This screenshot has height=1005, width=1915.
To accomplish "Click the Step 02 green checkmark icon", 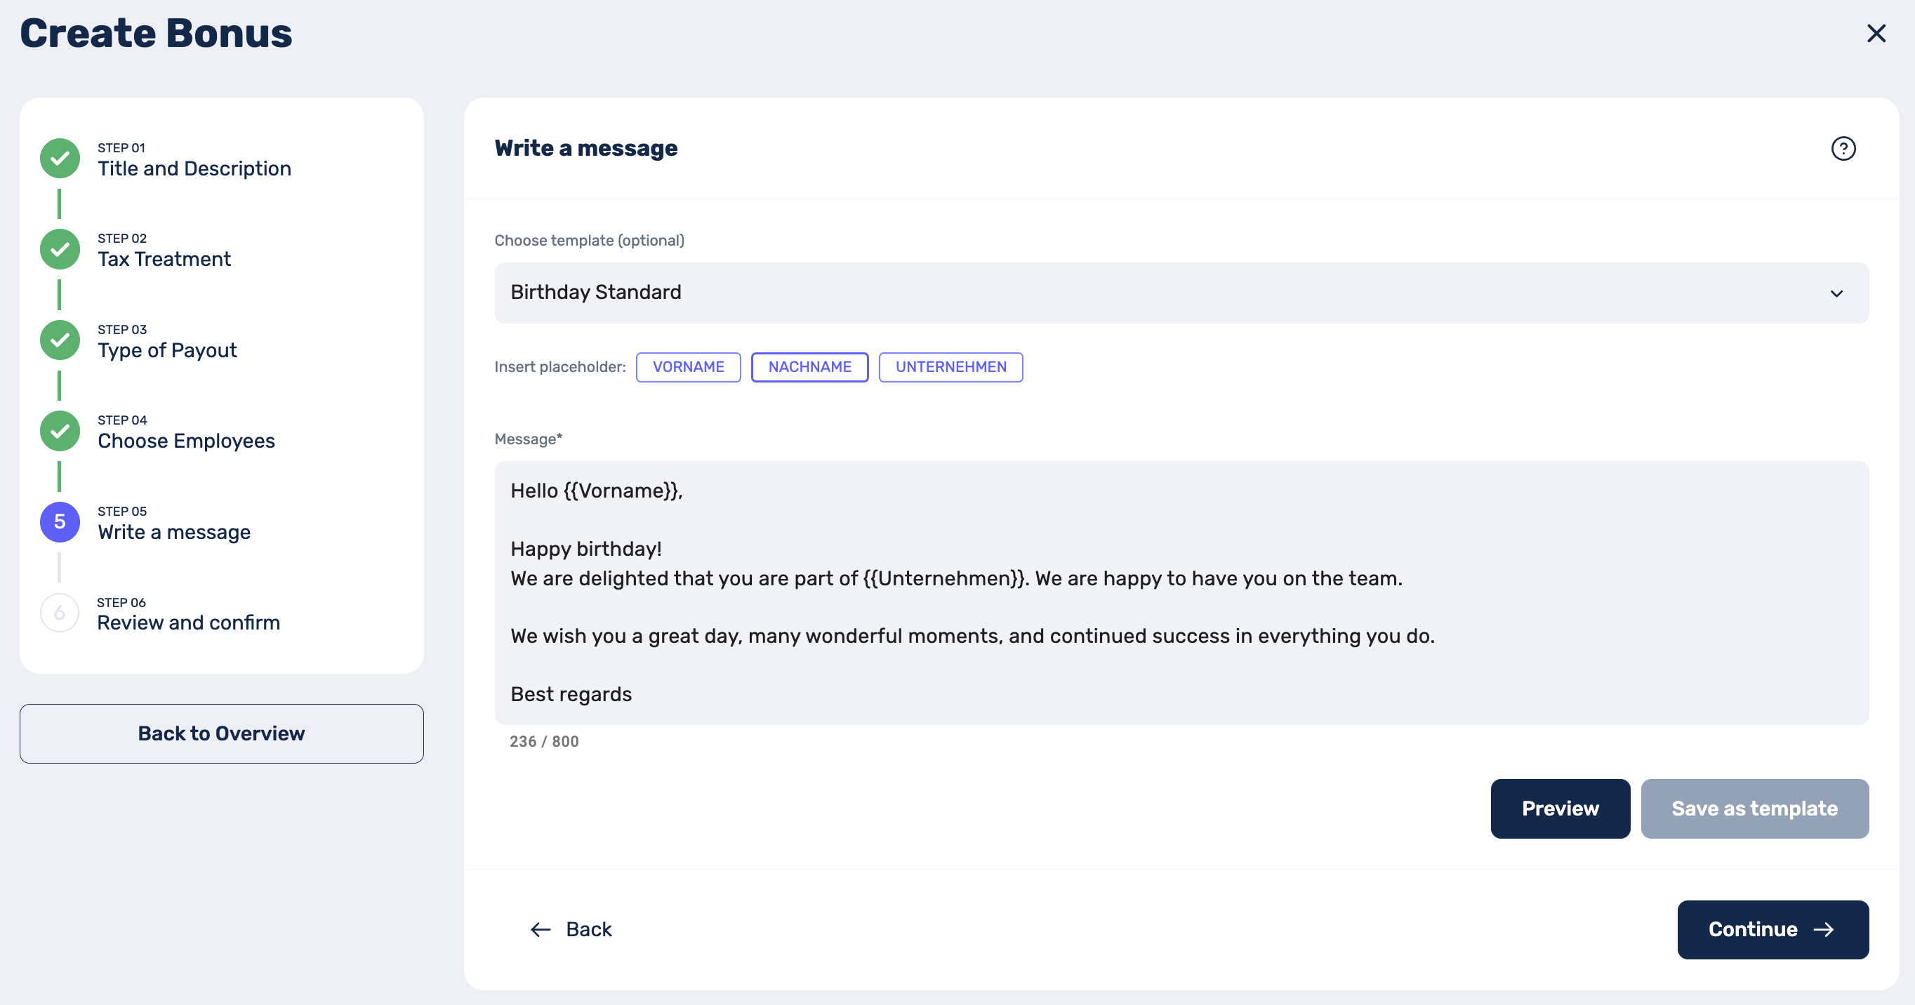I will [x=60, y=249].
